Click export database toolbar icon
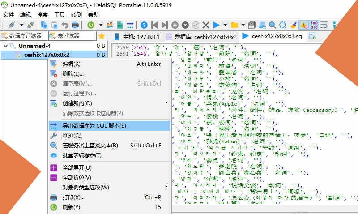Screen dimensions: 358x214 coord(130,25)
